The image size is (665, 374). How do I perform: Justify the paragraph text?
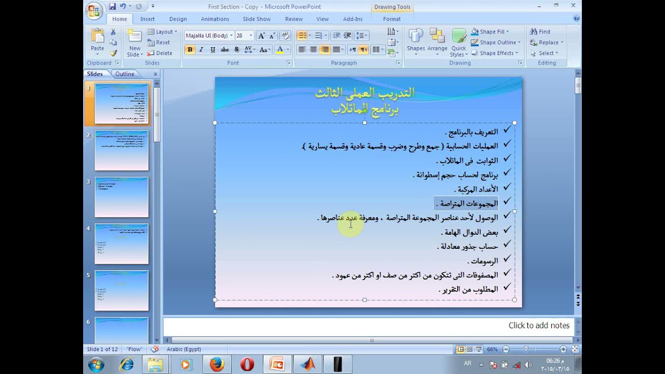pos(336,49)
